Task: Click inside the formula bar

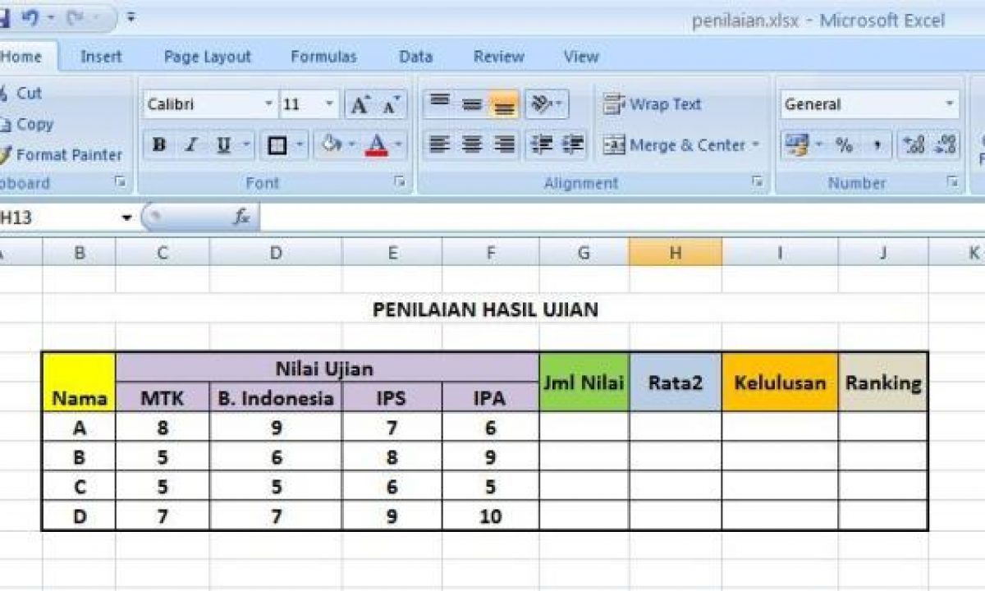Action: coord(622,218)
